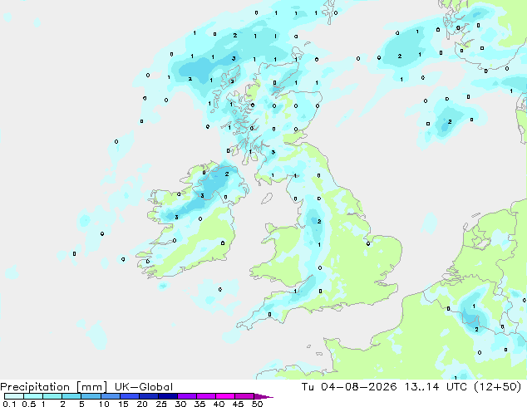Click the date '04-08-2026' in the timestamp
Screen dimensions: 527x407
point(359,387)
